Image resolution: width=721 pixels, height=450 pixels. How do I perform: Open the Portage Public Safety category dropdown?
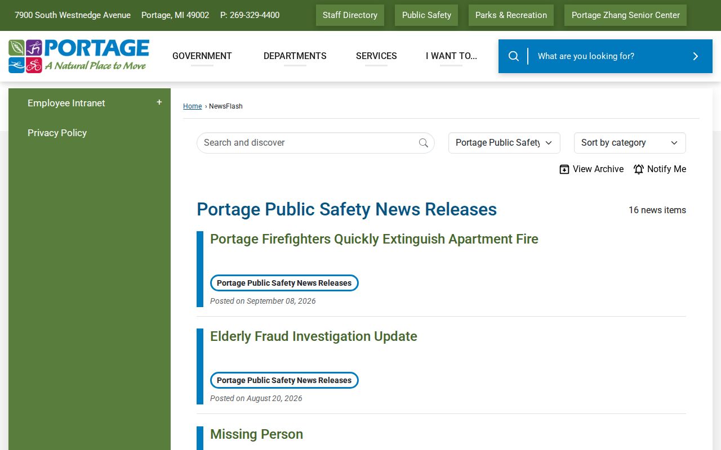(x=504, y=143)
